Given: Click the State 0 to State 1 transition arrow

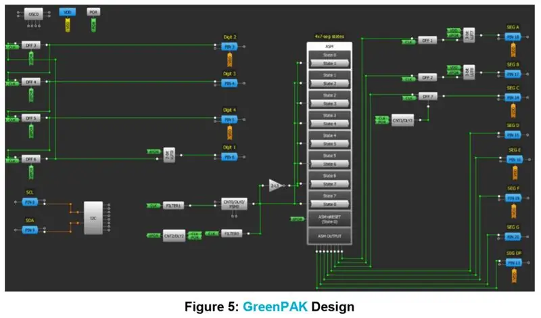Looking at the screenshot, I should pyautogui.click(x=329, y=64).
